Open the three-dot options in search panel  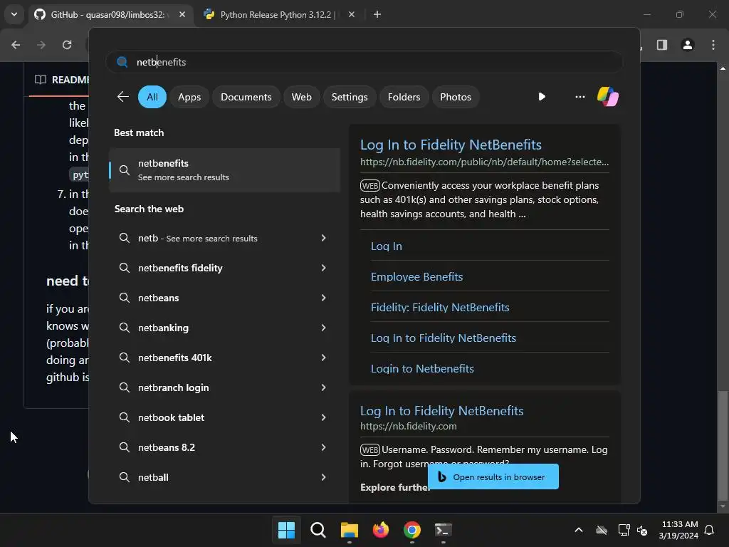(579, 97)
